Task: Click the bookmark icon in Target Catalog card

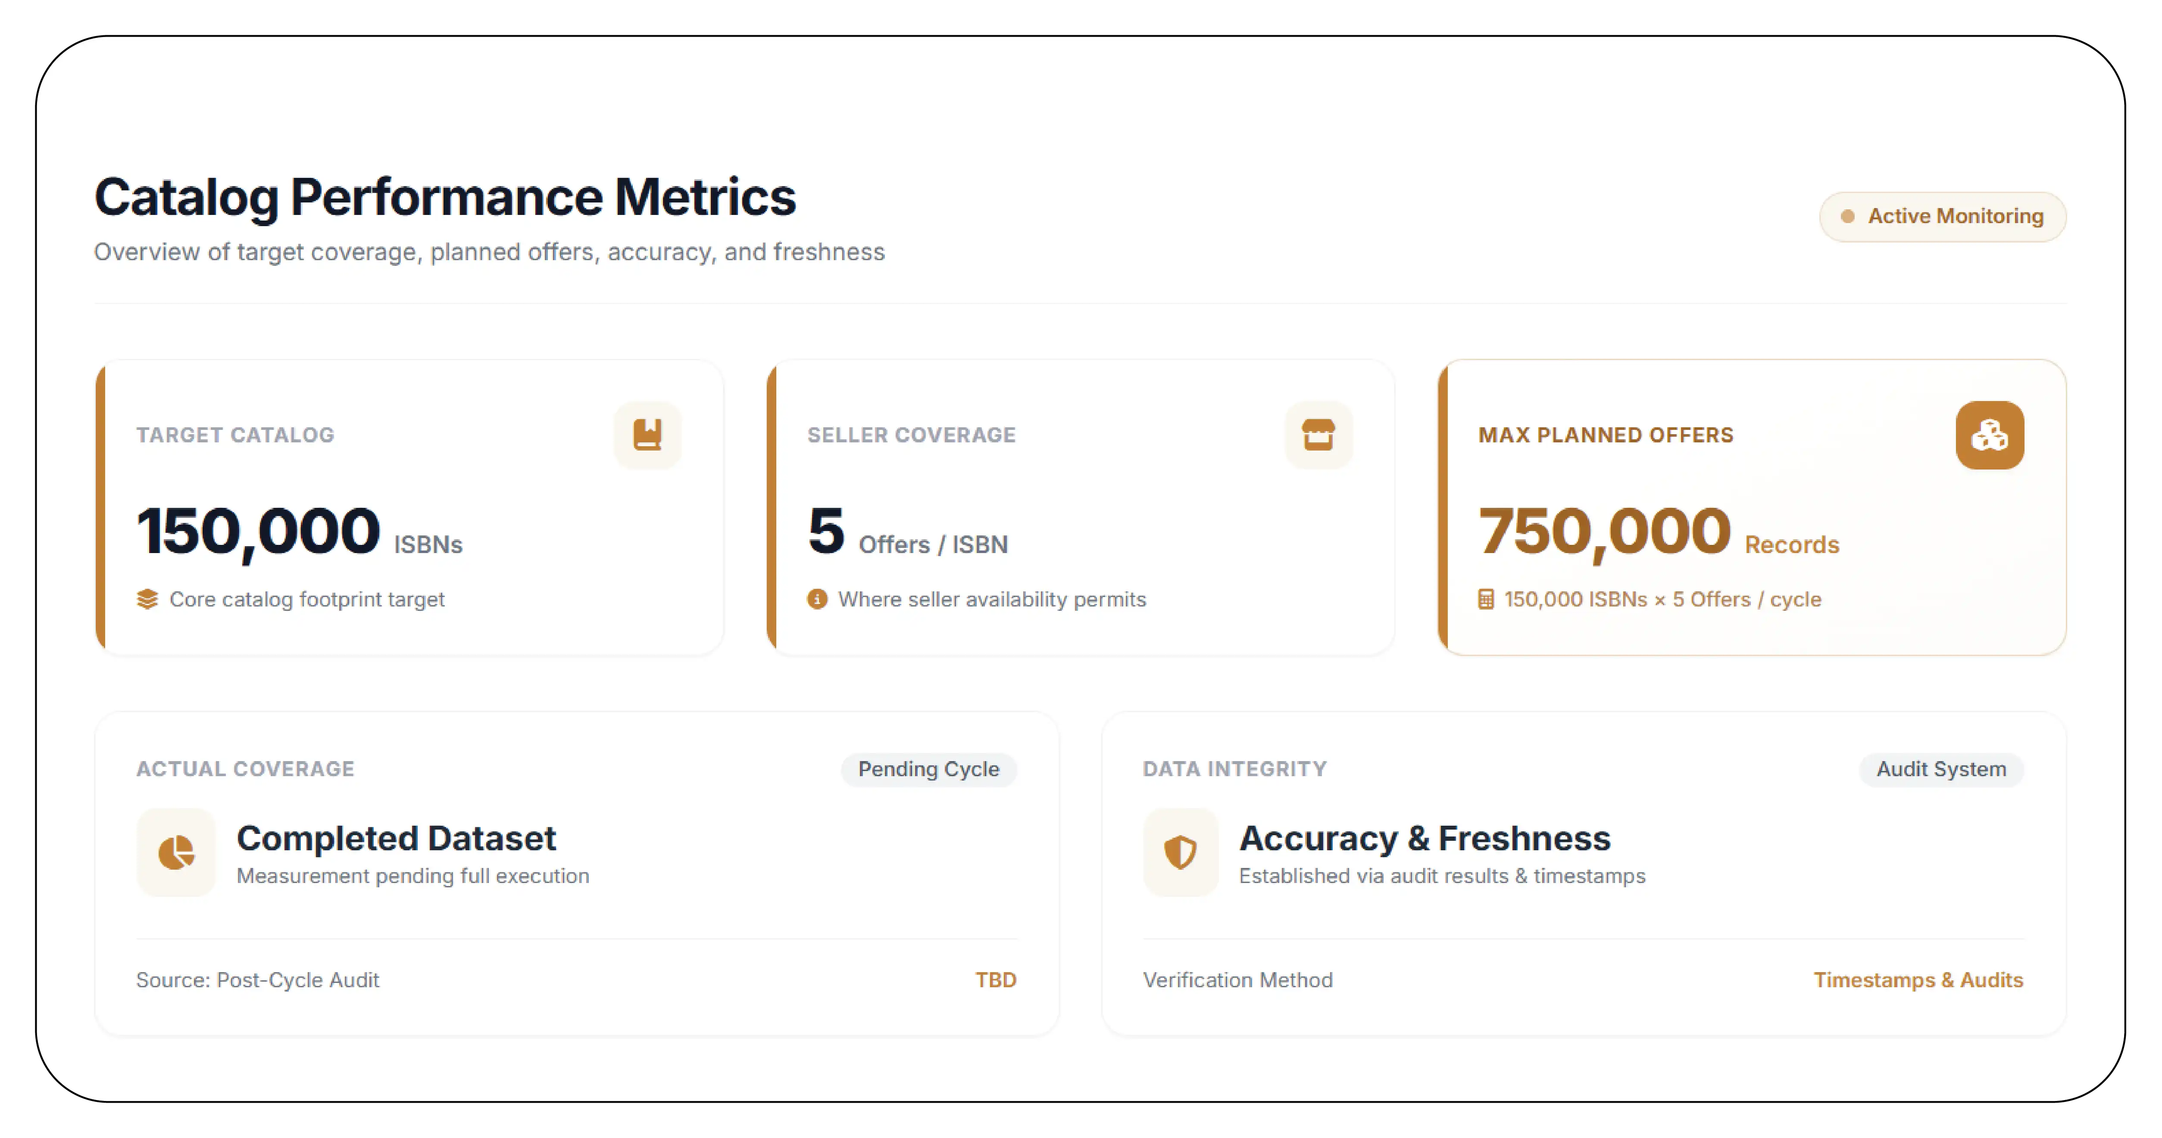Action: pyautogui.click(x=647, y=435)
